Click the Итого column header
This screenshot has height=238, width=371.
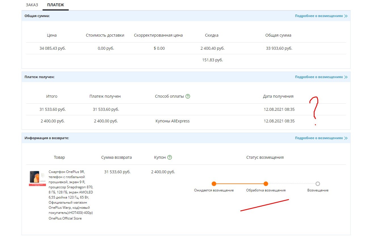click(52, 96)
